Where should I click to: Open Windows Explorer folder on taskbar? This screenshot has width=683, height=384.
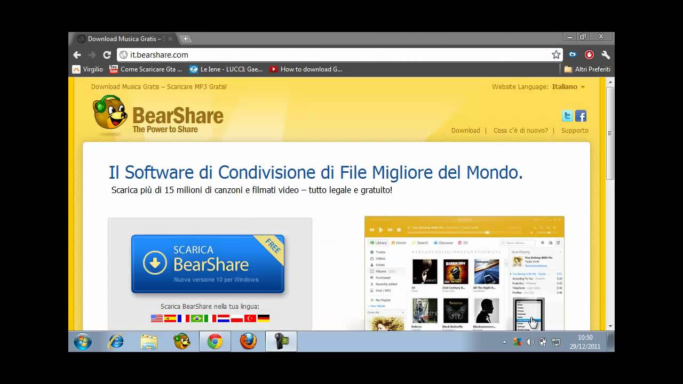coord(149,341)
